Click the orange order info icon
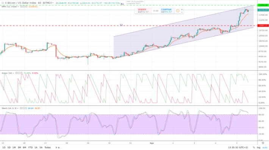 pyautogui.click(x=178, y=11)
